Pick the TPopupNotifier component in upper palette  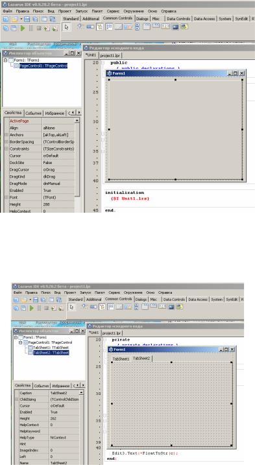click(184, 27)
